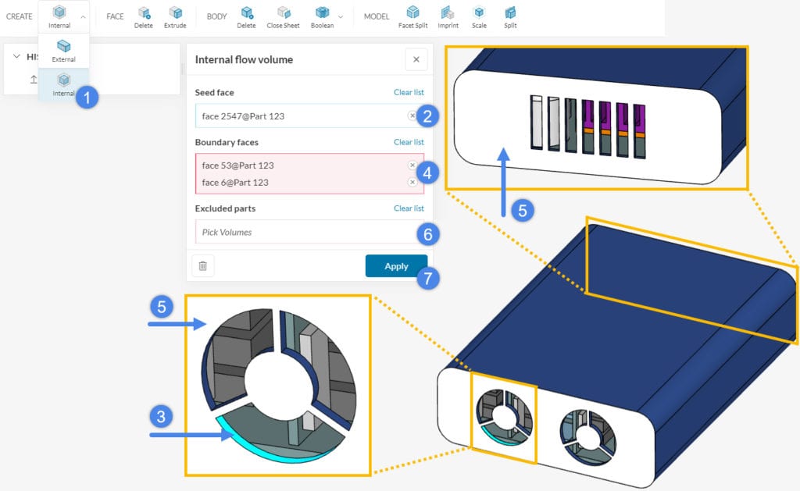Screen dimensions: 800x491
Task: Select the Internal flow volume tool
Action: point(63,81)
